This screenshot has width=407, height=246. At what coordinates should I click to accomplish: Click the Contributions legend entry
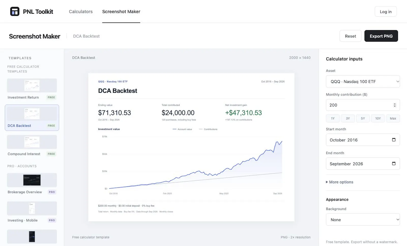(208, 129)
